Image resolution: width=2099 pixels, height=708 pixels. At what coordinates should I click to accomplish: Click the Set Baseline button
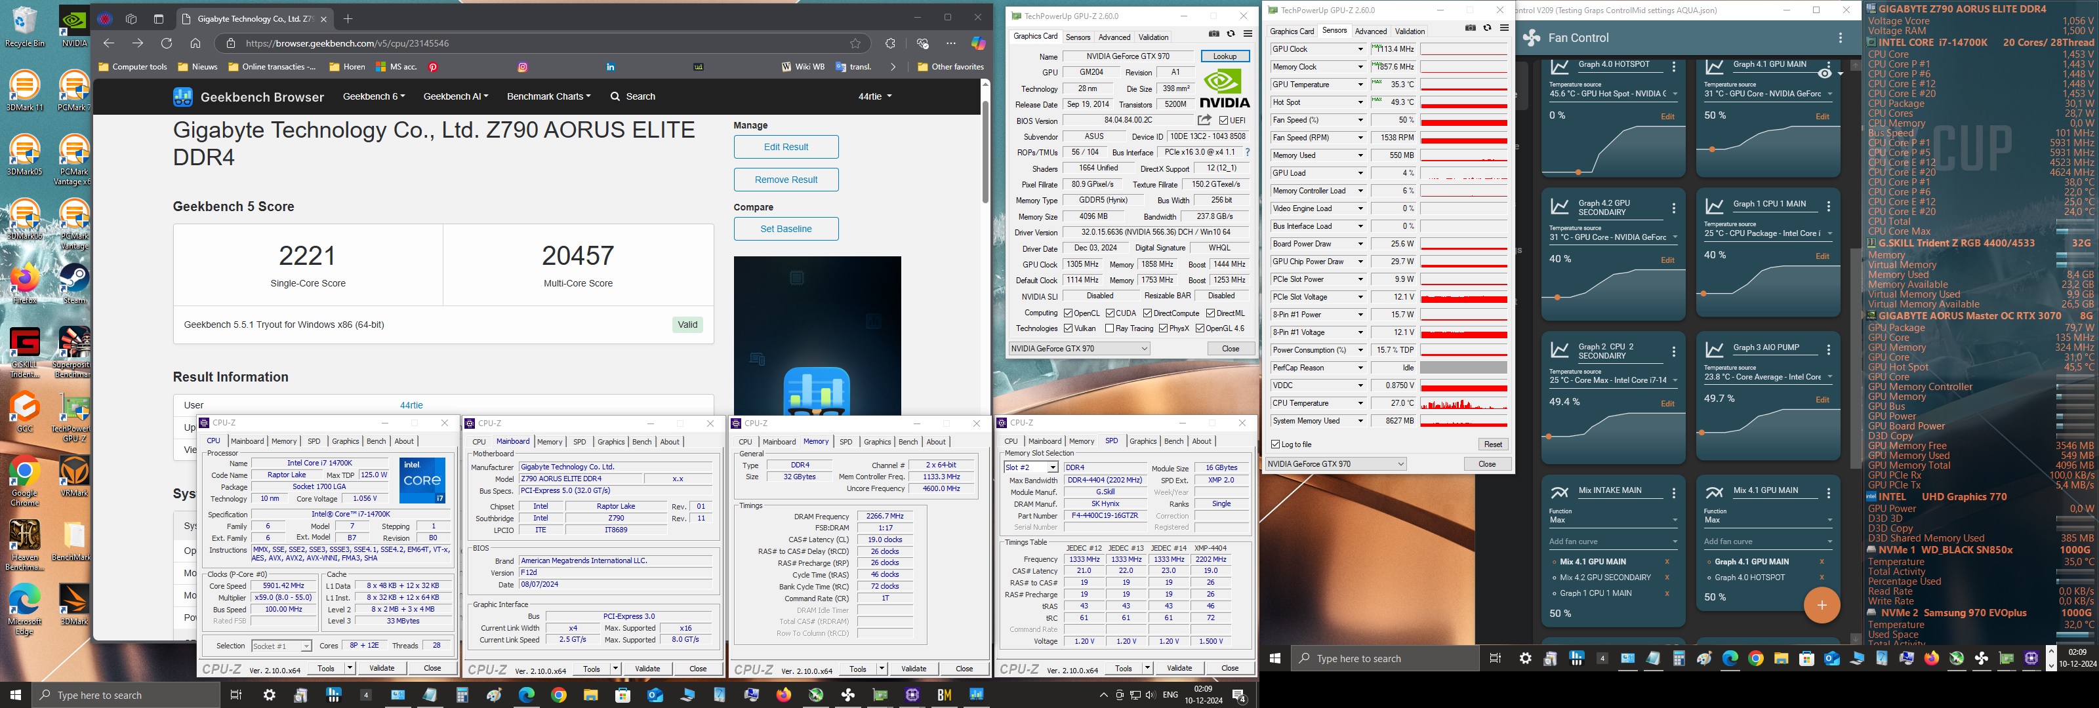click(x=786, y=229)
